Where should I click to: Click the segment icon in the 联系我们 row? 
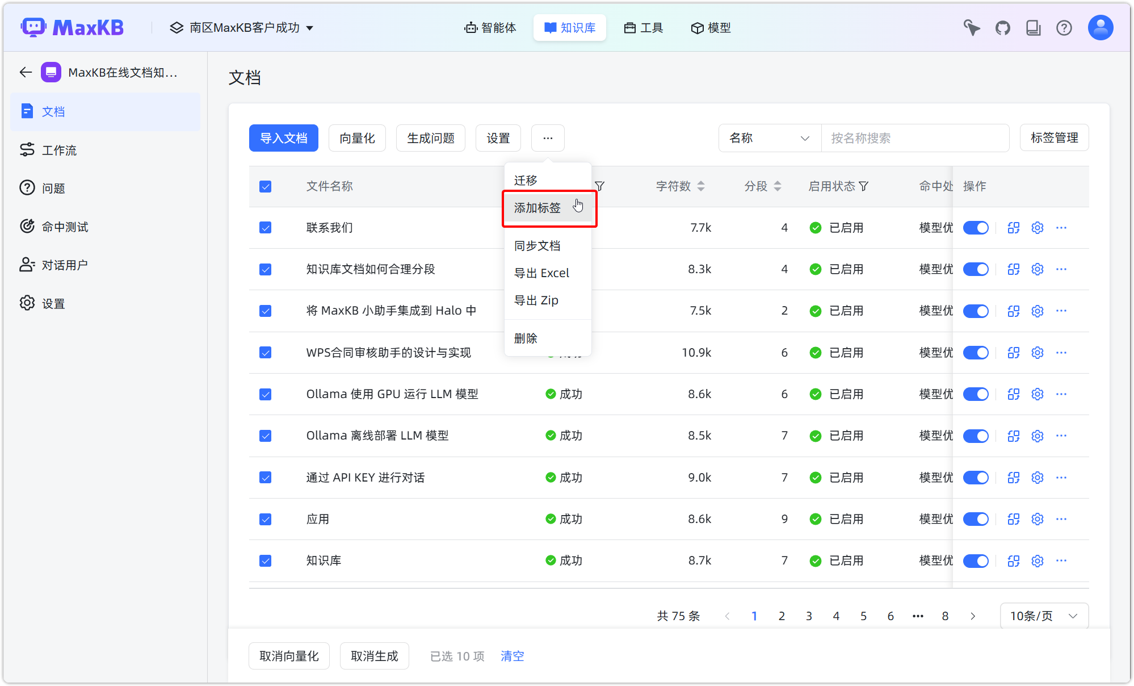tap(1014, 227)
